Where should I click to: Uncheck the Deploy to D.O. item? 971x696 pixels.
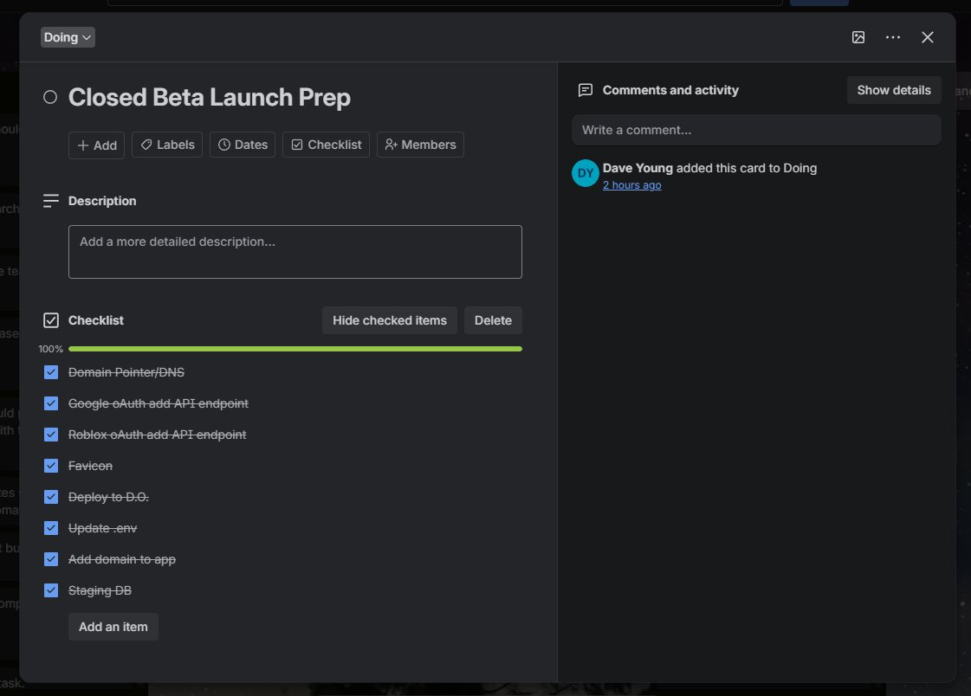tap(51, 497)
